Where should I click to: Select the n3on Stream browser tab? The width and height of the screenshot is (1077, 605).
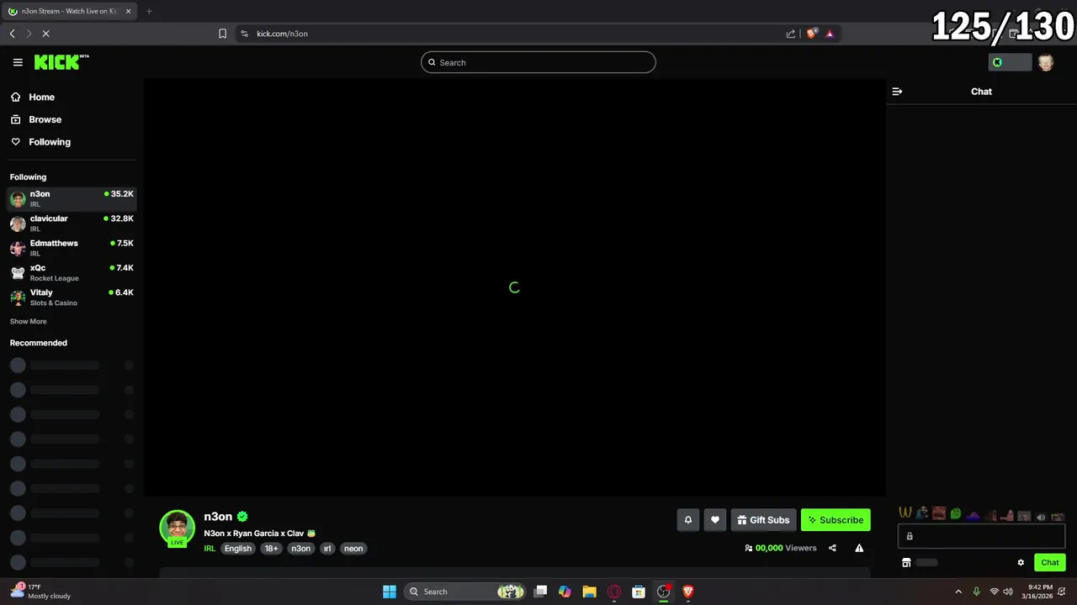pos(69,11)
